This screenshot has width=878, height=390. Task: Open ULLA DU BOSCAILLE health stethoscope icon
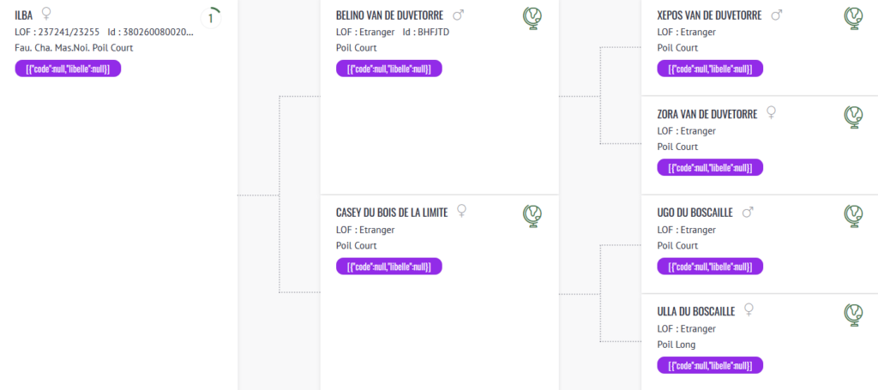click(x=853, y=315)
